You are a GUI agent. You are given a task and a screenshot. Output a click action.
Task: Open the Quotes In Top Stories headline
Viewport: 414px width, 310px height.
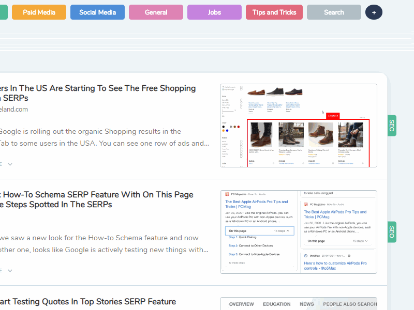click(88, 301)
